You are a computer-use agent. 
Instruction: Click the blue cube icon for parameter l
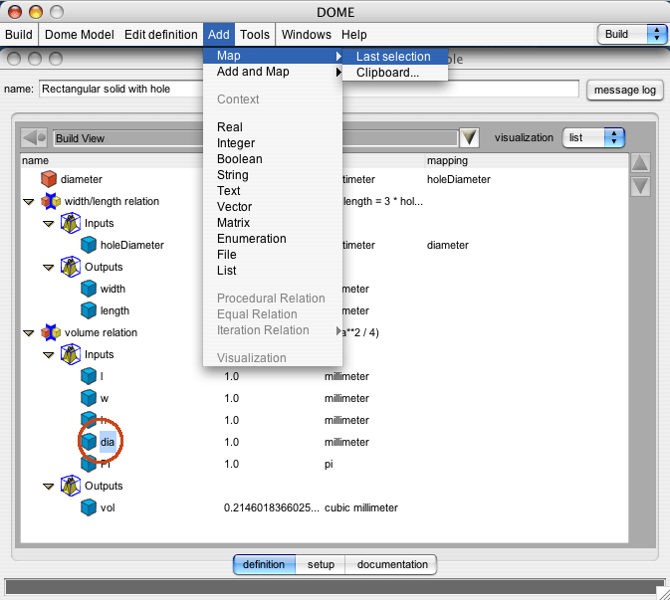(x=89, y=376)
